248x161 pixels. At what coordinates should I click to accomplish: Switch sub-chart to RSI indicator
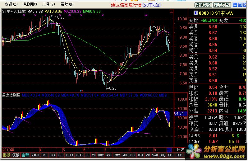(x=140, y=155)
